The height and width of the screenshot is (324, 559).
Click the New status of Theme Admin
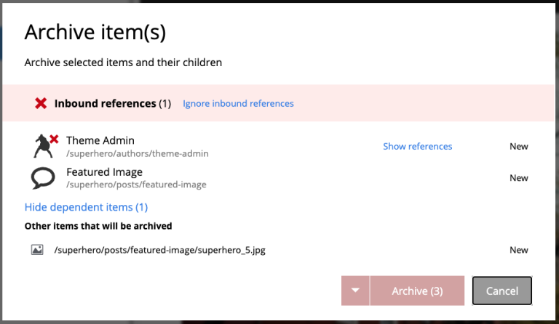pyautogui.click(x=519, y=147)
